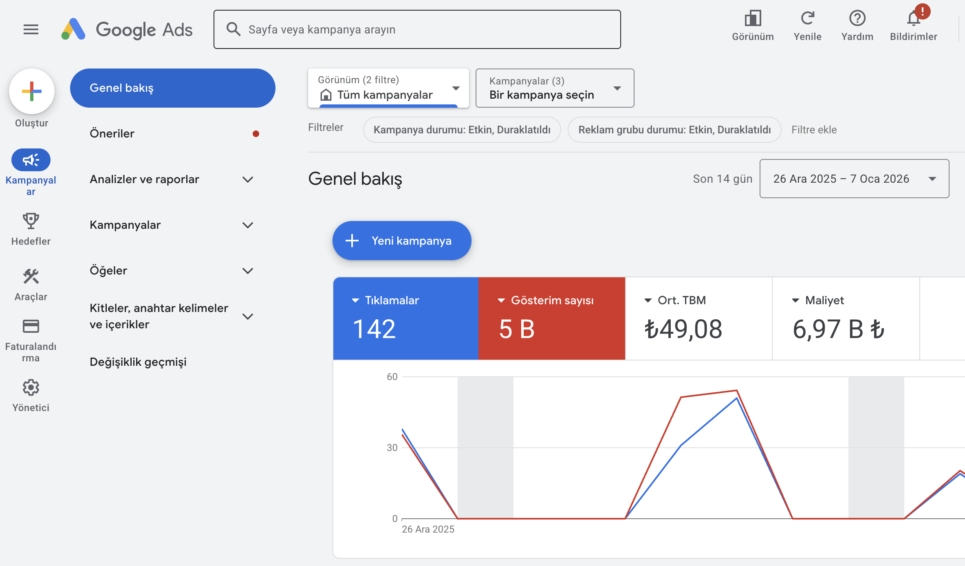The image size is (965, 566).
Task: Toggle the Gösterim sayısı metric card
Action: [551, 318]
